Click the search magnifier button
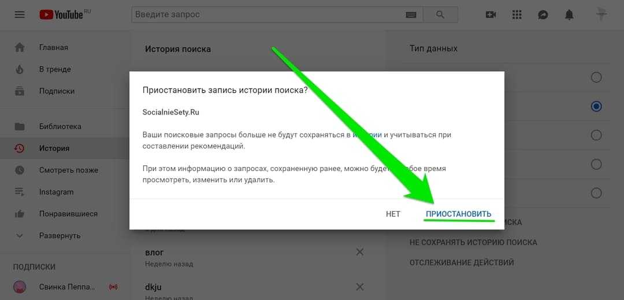Viewport: 624px width, 300px height. tap(440, 14)
